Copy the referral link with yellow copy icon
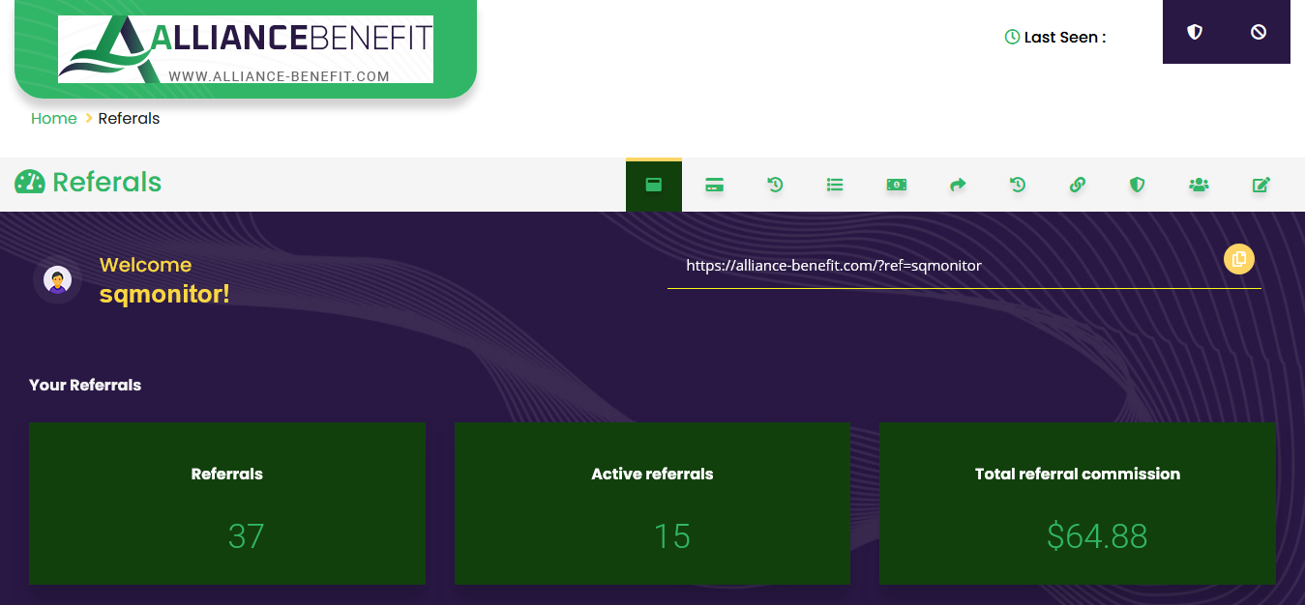This screenshot has width=1305, height=605. [1239, 259]
